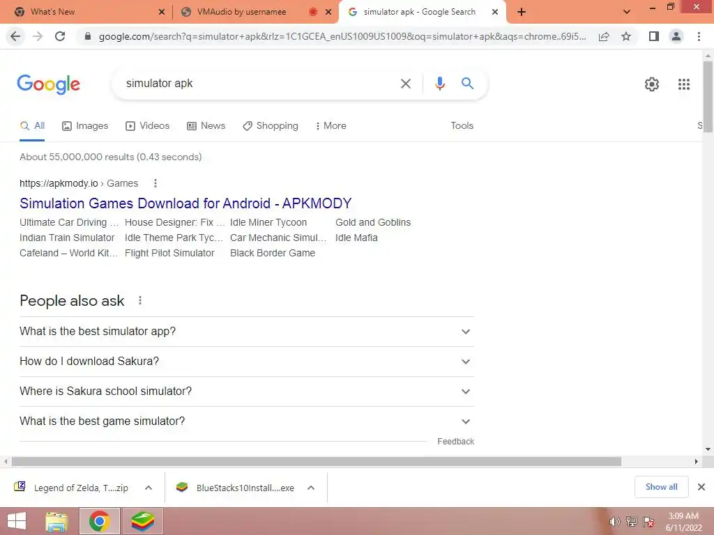
Task: Click the vertical scrollbar thumb
Action: click(708, 97)
